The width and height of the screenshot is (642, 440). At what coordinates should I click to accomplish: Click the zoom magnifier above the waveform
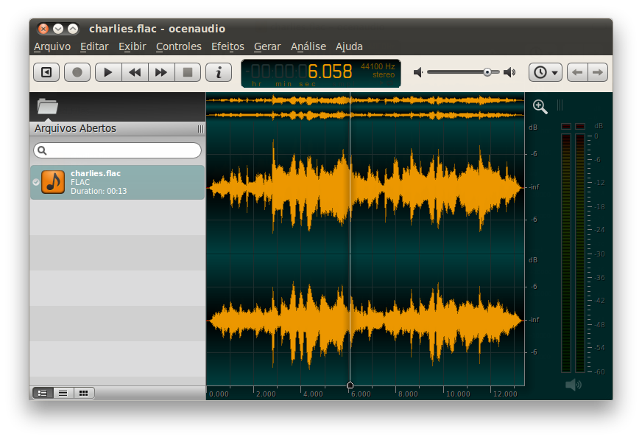pos(540,107)
